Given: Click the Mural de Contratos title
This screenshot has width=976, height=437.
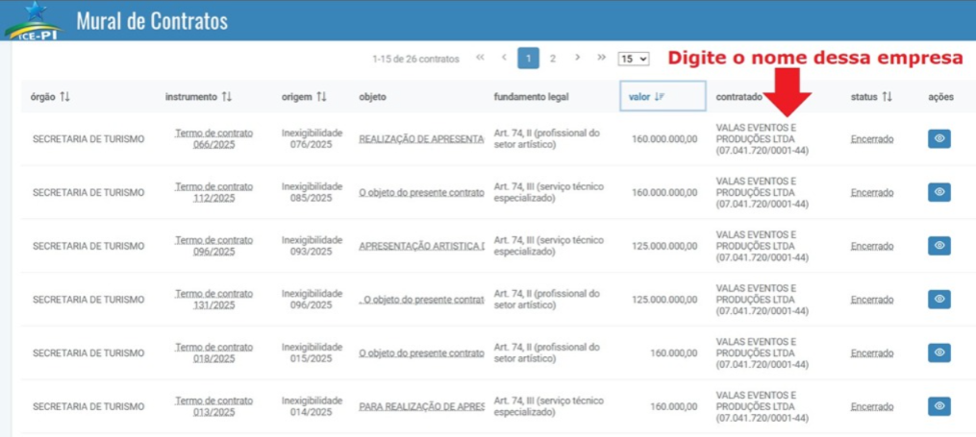Looking at the screenshot, I should pyautogui.click(x=152, y=21).
